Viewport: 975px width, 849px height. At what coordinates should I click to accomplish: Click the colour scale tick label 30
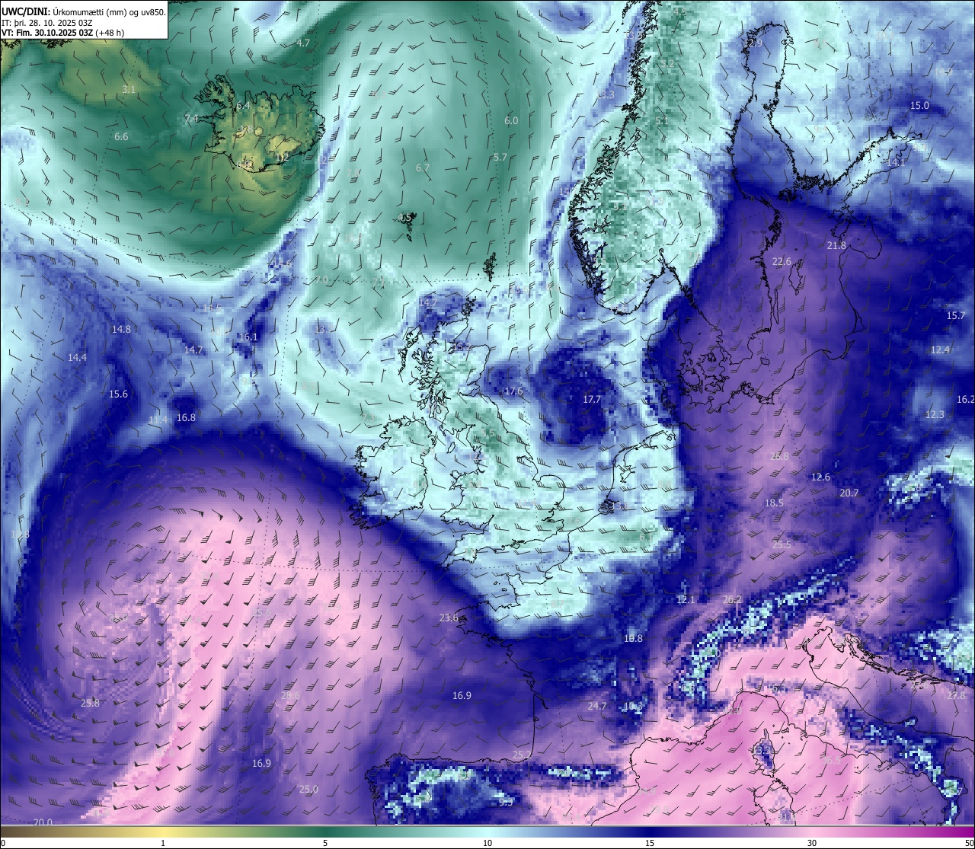[812, 843]
